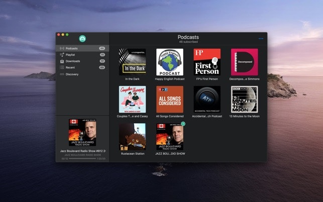
Task: Click the now-playing Jazz Boulevard cover art
Action: click(x=82, y=133)
